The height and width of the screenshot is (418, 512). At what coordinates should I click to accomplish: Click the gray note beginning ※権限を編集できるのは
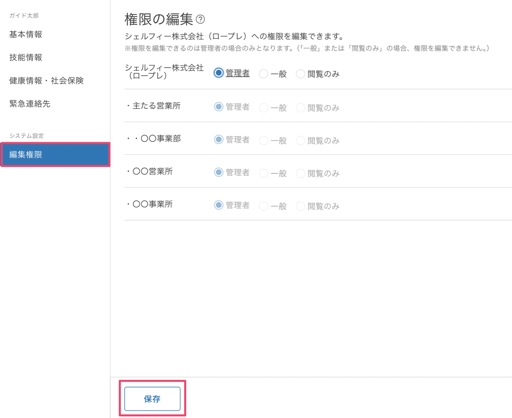coord(307,48)
